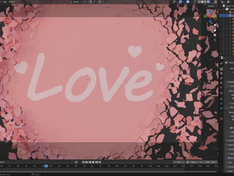The height and width of the screenshot is (176, 234).
Task: Open properties editor type dropdown
Action: click(x=223, y=58)
